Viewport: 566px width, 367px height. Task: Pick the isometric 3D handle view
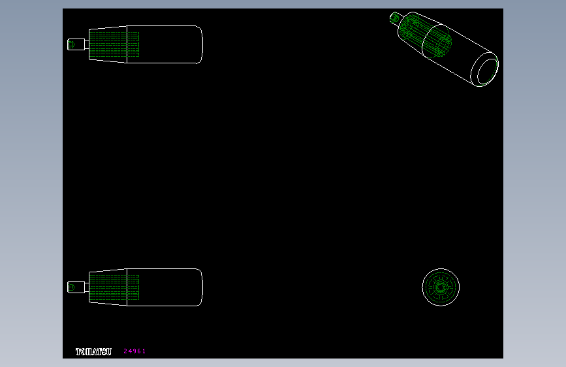click(444, 49)
